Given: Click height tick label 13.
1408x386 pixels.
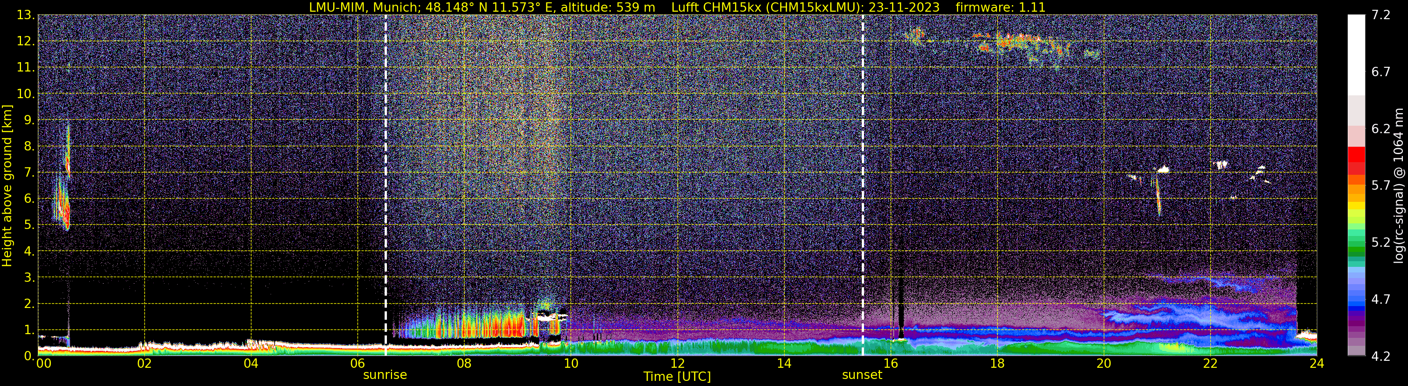Looking at the screenshot, I should click(x=26, y=15).
